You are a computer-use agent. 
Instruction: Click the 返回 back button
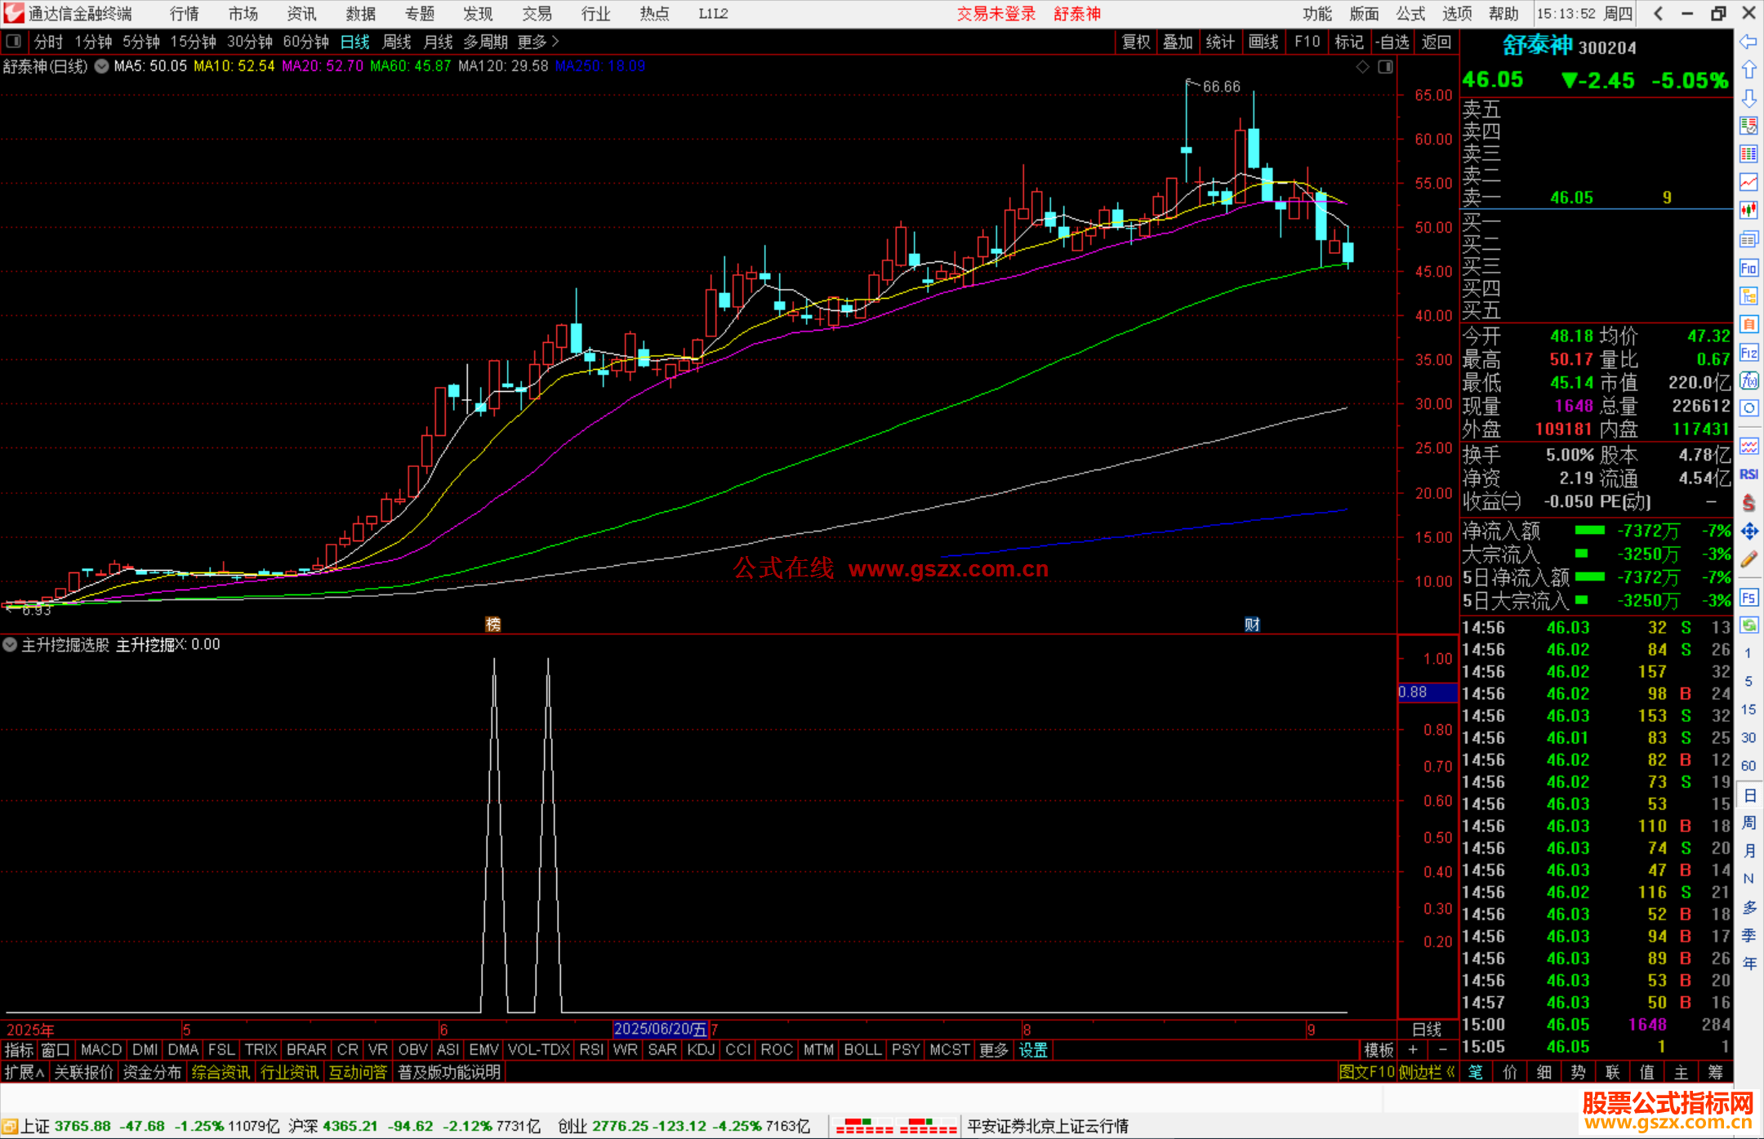point(1437,42)
